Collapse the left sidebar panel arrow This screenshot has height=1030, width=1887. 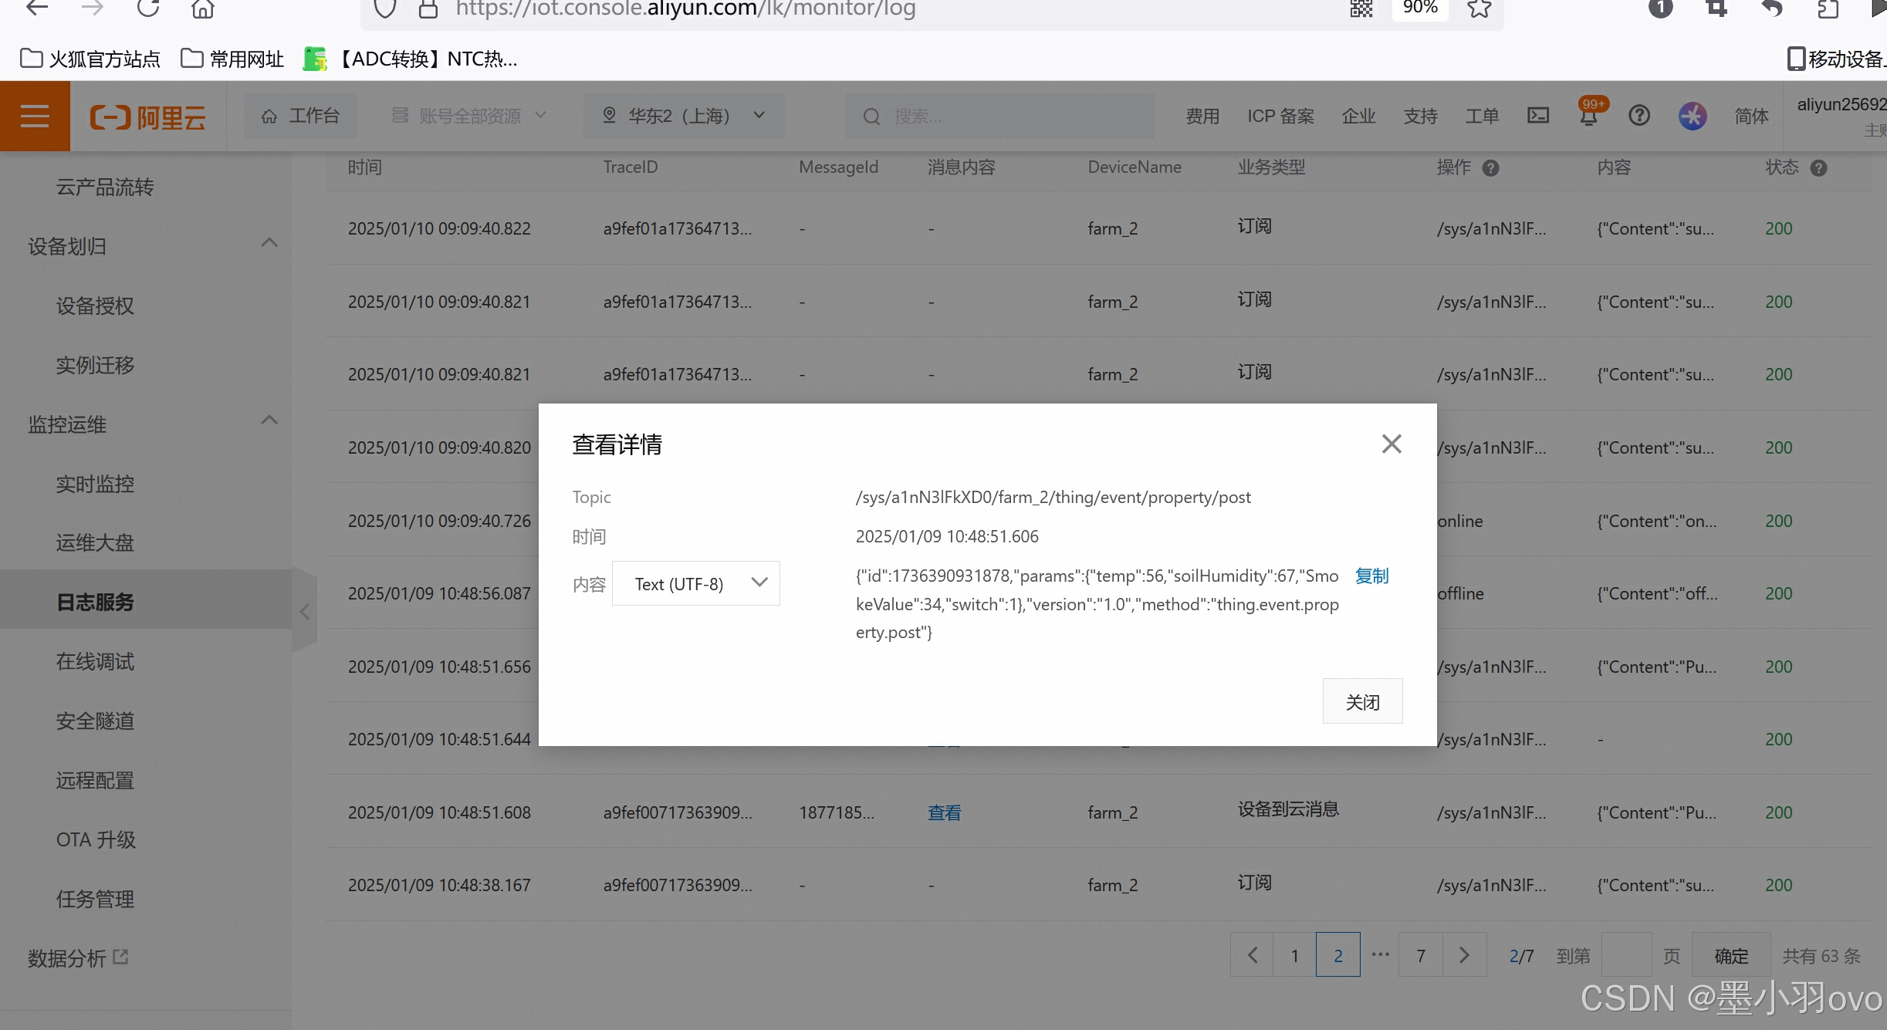pyautogui.click(x=305, y=612)
